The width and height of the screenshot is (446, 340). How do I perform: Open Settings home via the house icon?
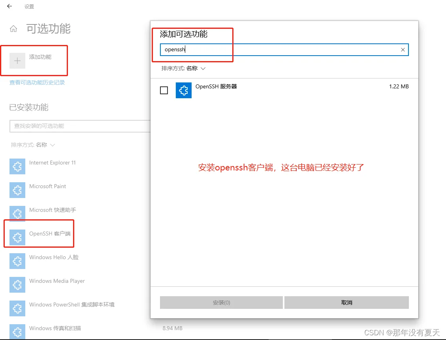pyautogui.click(x=13, y=29)
